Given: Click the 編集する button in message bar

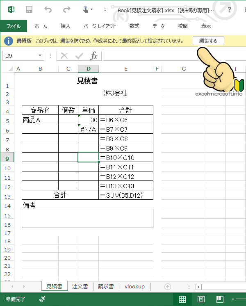Looking at the screenshot, I should coord(208,41).
